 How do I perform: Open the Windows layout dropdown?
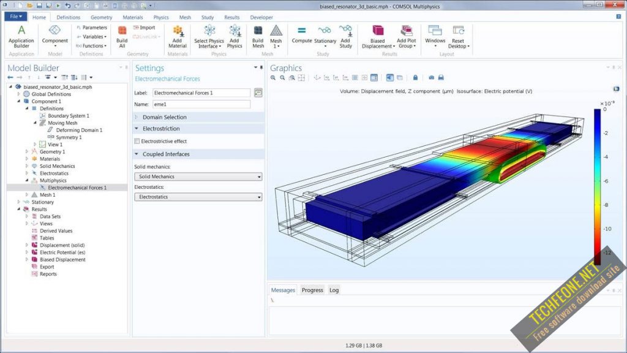click(435, 36)
